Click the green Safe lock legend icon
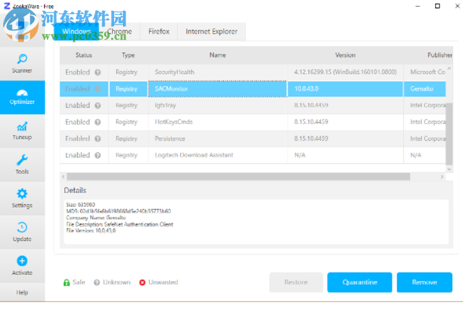The width and height of the screenshot is (463, 309). [x=66, y=283]
